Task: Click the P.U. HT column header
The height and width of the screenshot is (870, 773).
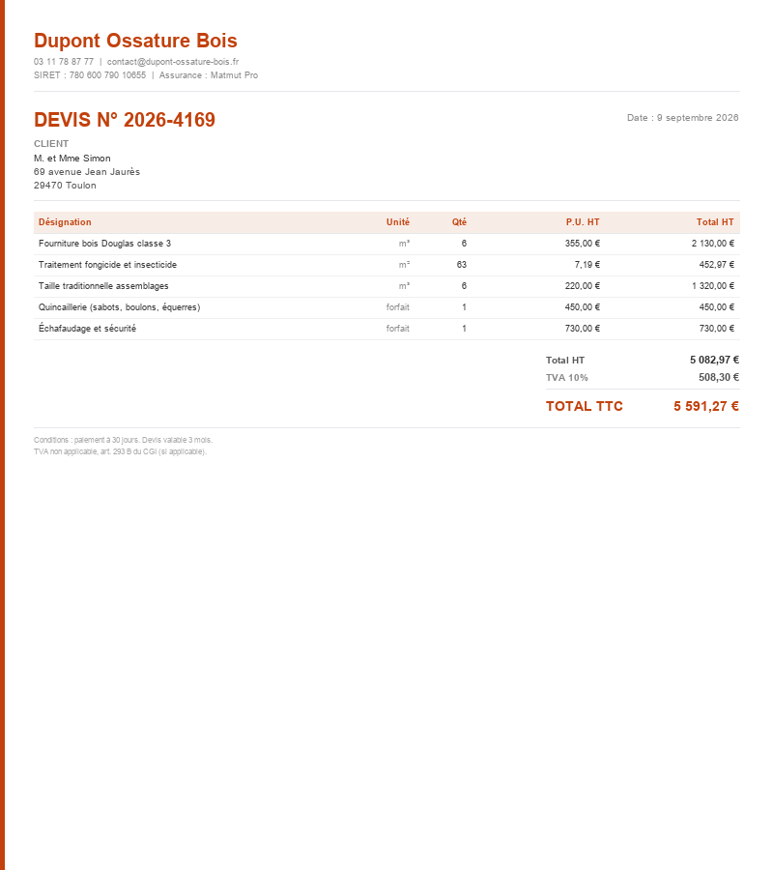Action: 583,222
